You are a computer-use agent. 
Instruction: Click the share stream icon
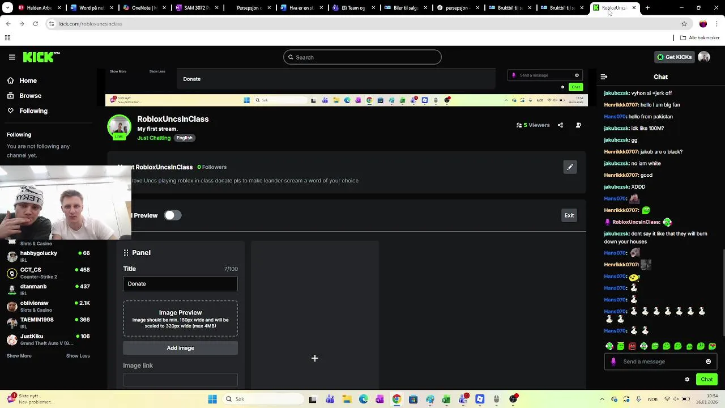pyautogui.click(x=560, y=125)
